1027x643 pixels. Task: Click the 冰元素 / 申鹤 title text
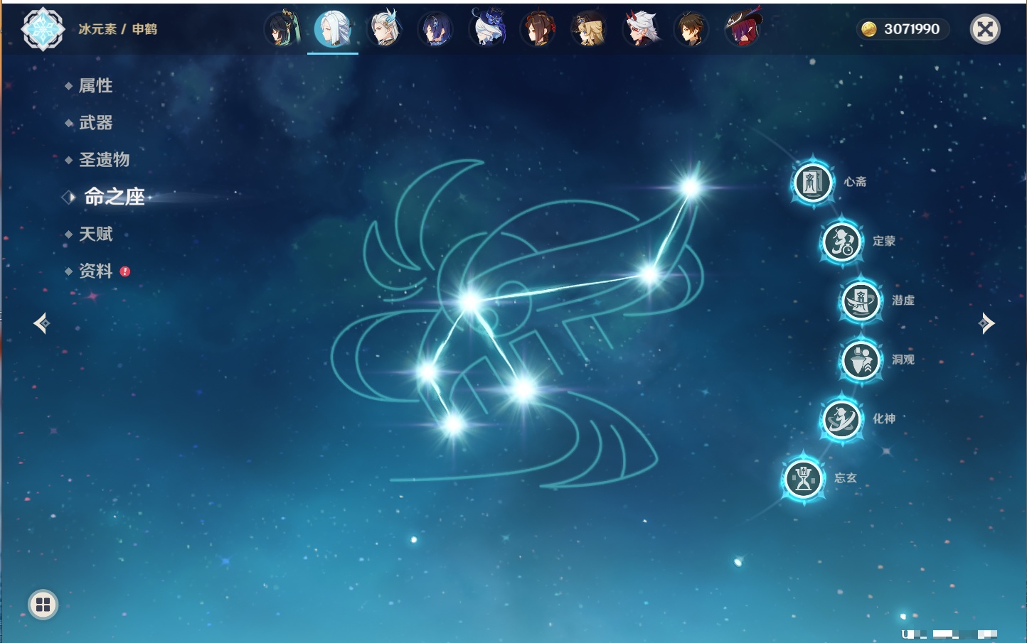coord(118,29)
